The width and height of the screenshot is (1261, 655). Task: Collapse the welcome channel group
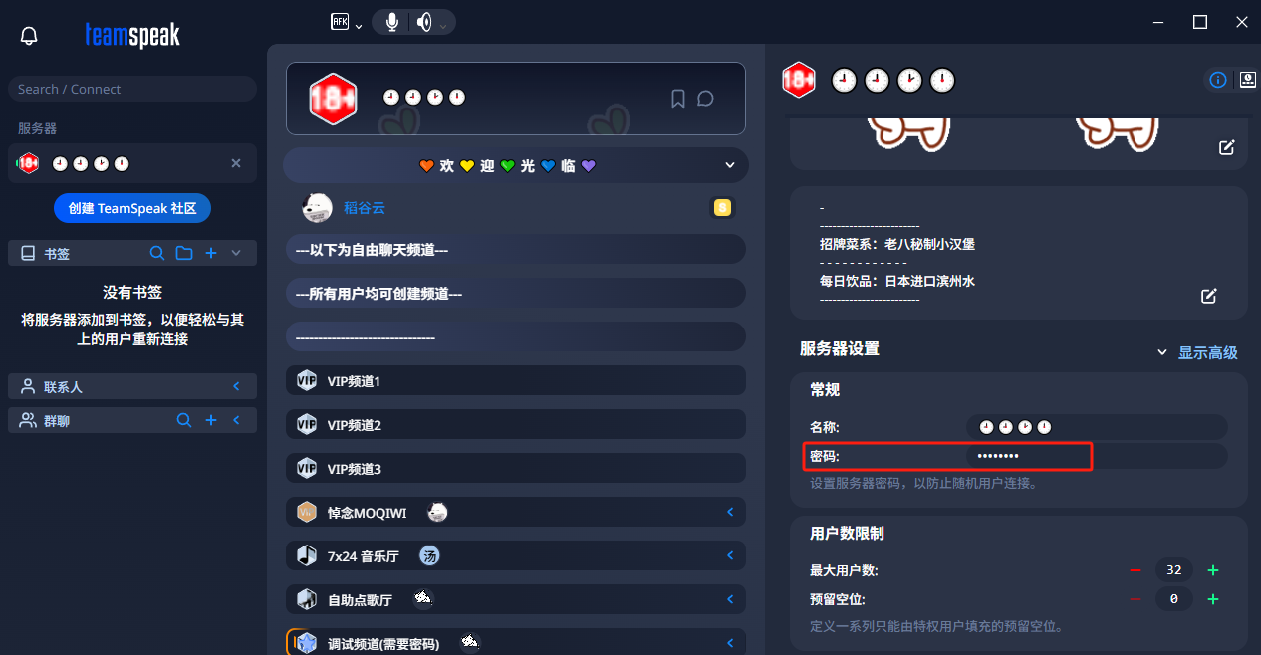coord(730,165)
